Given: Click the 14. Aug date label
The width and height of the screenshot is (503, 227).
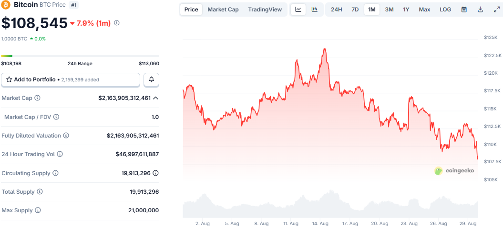Looking at the screenshot, I should point(320,223).
